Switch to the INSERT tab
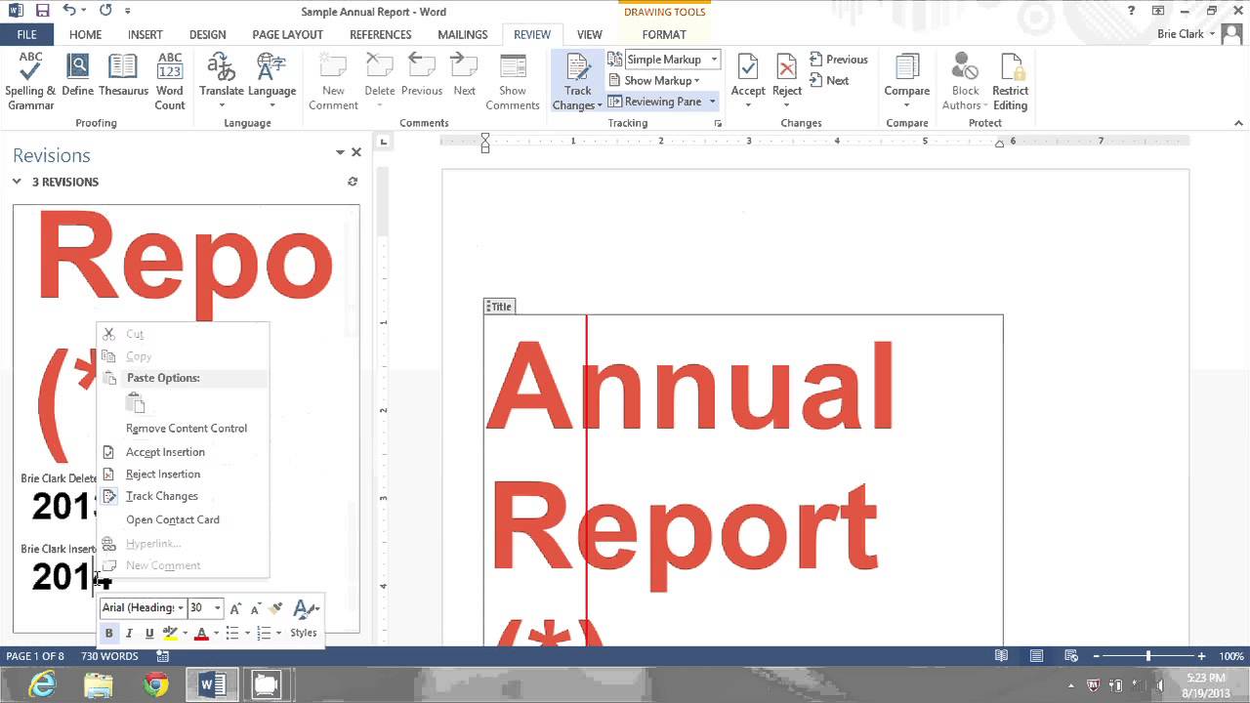This screenshot has height=703, width=1250. pyautogui.click(x=146, y=34)
